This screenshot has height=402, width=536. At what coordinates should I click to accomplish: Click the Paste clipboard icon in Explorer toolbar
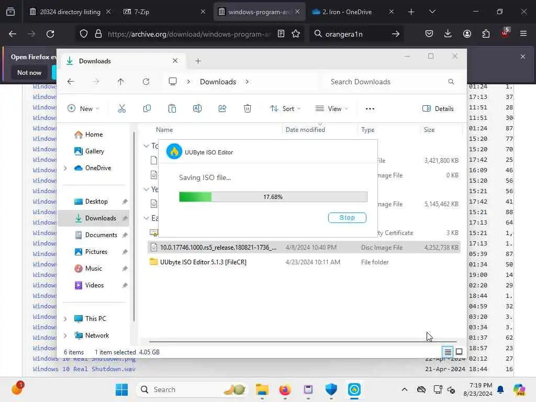(172, 109)
